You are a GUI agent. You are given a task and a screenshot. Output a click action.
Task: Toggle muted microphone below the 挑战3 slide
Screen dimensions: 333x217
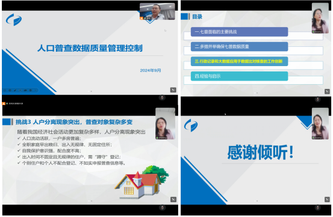pos(162,207)
